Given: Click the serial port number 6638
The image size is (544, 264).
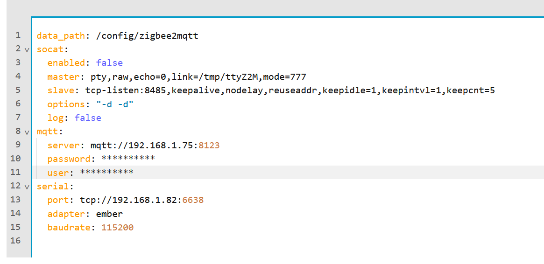Looking at the screenshot, I should coord(193,200).
